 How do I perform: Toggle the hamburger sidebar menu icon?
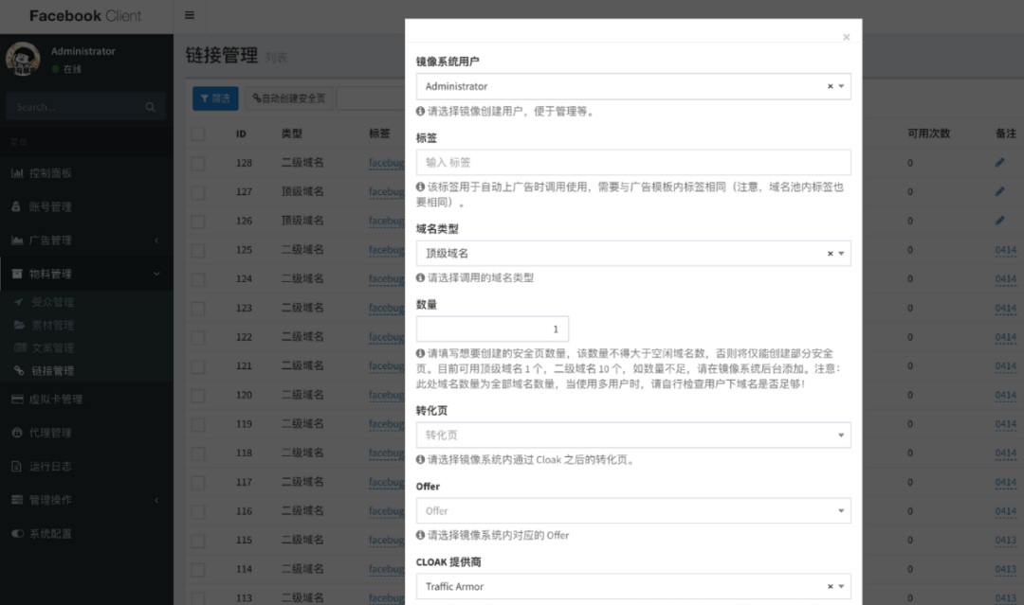click(190, 15)
